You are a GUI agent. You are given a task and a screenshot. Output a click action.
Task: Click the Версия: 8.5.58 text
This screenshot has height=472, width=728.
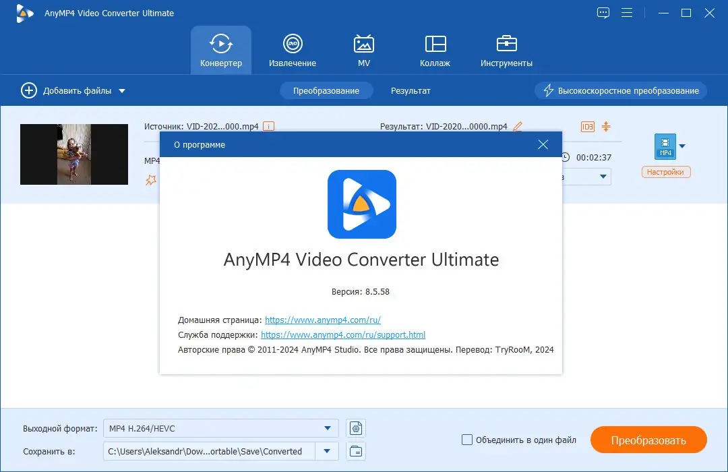[360, 292]
